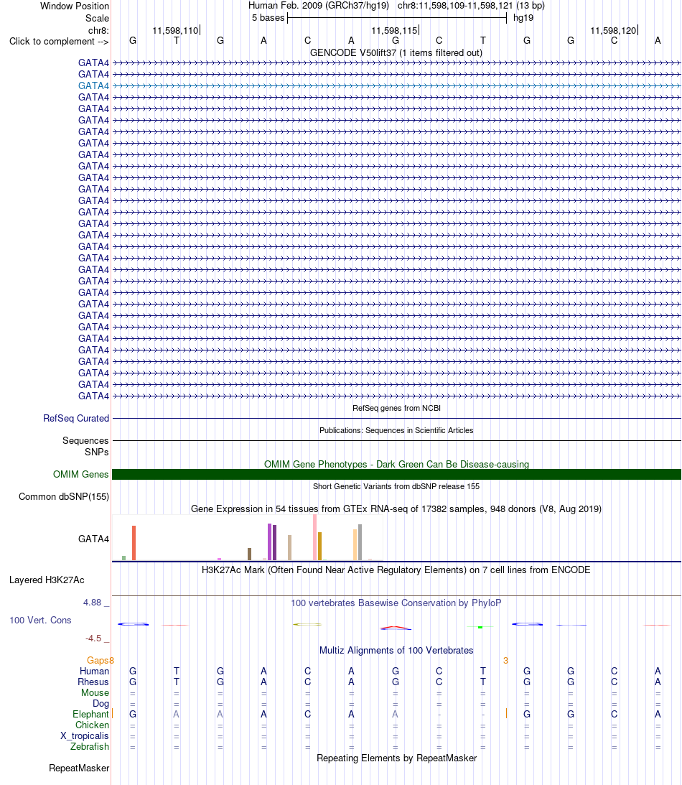The height and width of the screenshot is (785, 682).
Task: Click the orange Gaps label
Action: point(98,660)
